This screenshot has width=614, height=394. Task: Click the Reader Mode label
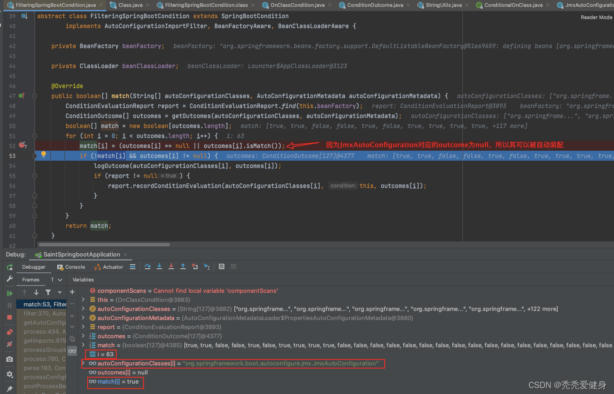click(596, 17)
